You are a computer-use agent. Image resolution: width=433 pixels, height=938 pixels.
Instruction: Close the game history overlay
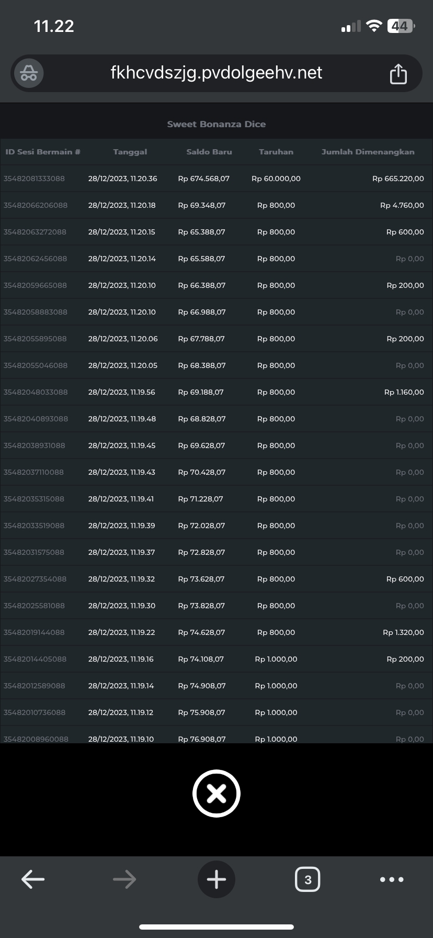pyautogui.click(x=216, y=794)
